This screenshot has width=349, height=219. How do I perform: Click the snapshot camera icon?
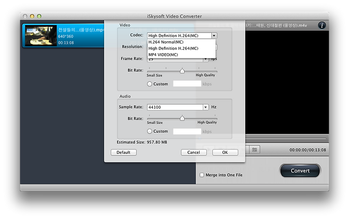[x=254, y=150]
